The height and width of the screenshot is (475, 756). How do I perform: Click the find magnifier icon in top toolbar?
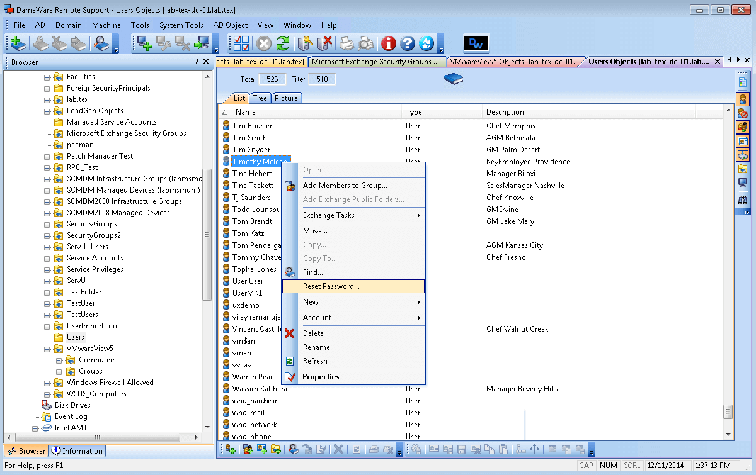click(x=101, y=43)
